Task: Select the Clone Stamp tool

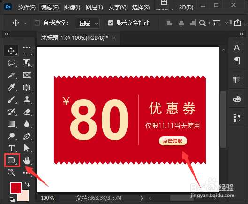Action: click(x=27, y=100)
